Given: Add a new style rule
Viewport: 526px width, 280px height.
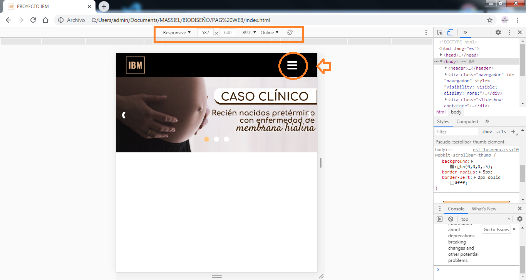Looking at the screenshot, I should tap(513, 132).
